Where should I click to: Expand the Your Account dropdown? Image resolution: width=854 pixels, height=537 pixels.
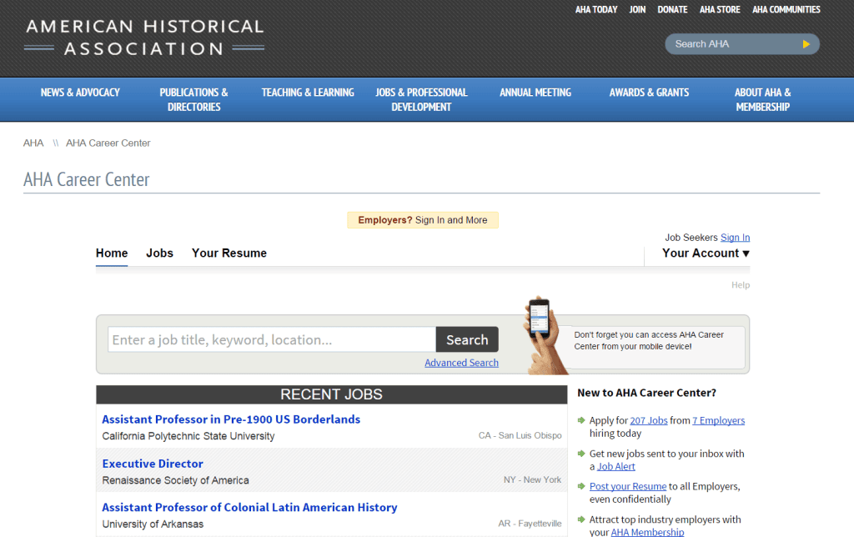pos(706,253)
